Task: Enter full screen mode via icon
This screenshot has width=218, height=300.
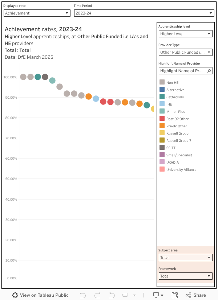Action: click(175, 295)
